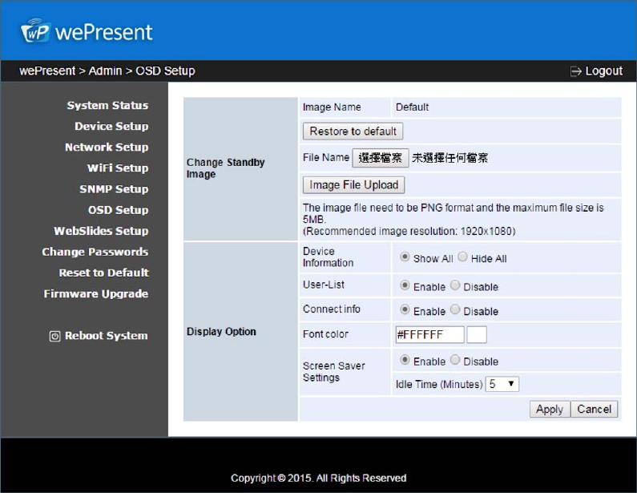Go to Change Passwords
Image resolution: width=637 pixels, height=493 pixels.
point(95,252)
